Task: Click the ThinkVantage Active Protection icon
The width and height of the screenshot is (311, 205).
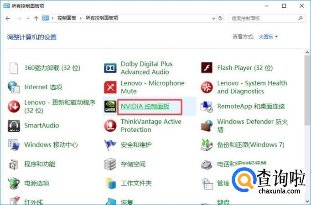Action: 110,126
